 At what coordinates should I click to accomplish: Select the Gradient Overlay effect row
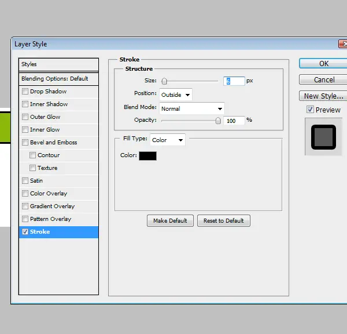(58, 206)
